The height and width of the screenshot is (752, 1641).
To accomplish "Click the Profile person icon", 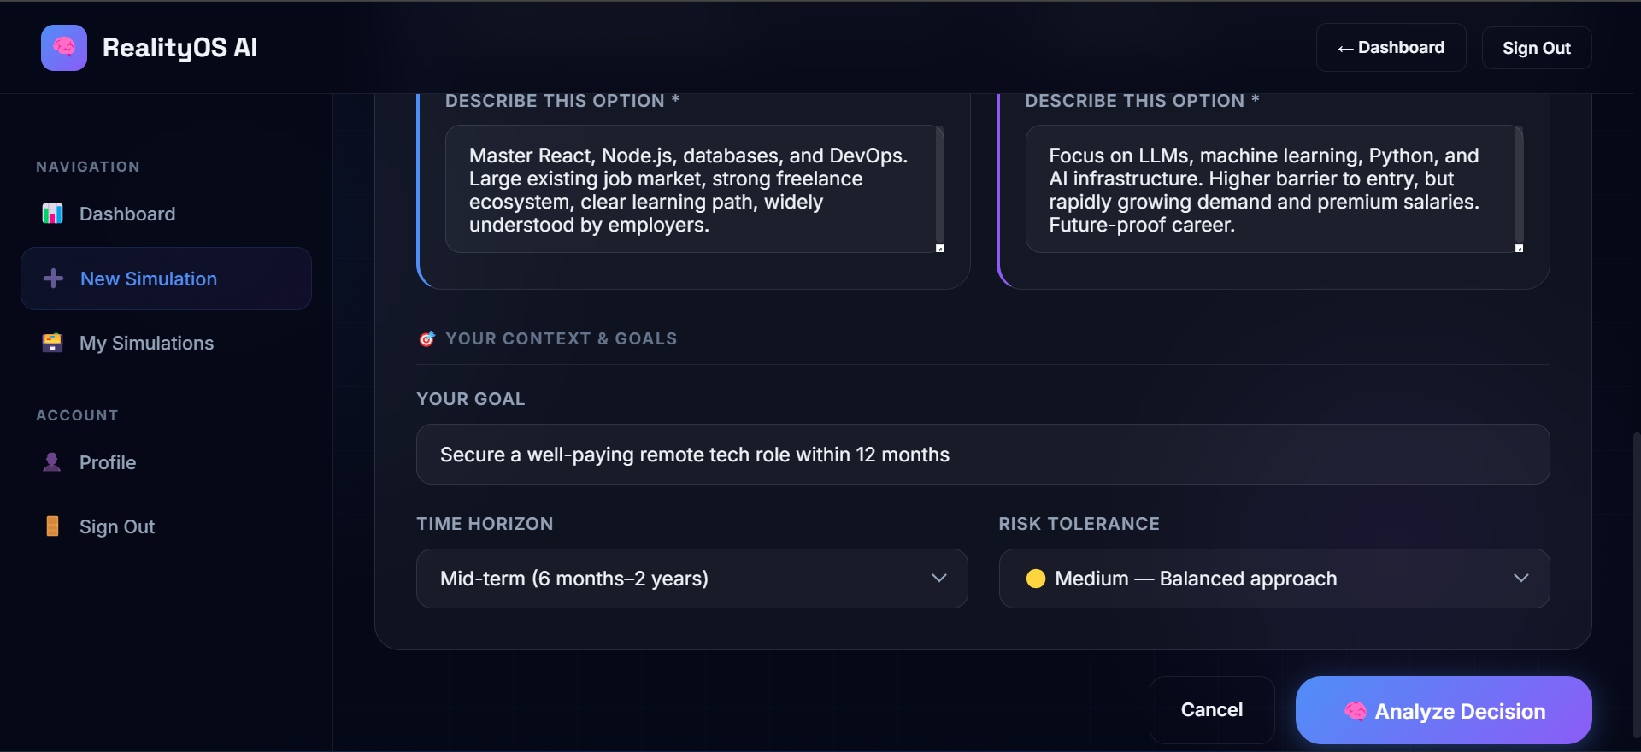I will 52,462.
